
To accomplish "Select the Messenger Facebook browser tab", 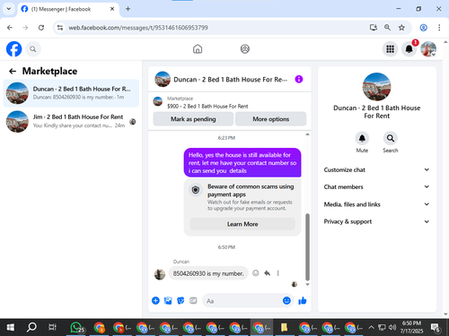I will point(68,9).
